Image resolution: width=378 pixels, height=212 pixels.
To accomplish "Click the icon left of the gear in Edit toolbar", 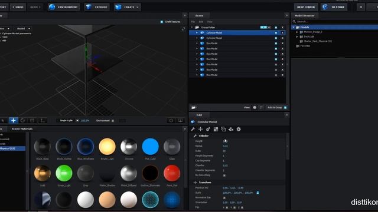I will pyautogui.click(x=231, y=130).
